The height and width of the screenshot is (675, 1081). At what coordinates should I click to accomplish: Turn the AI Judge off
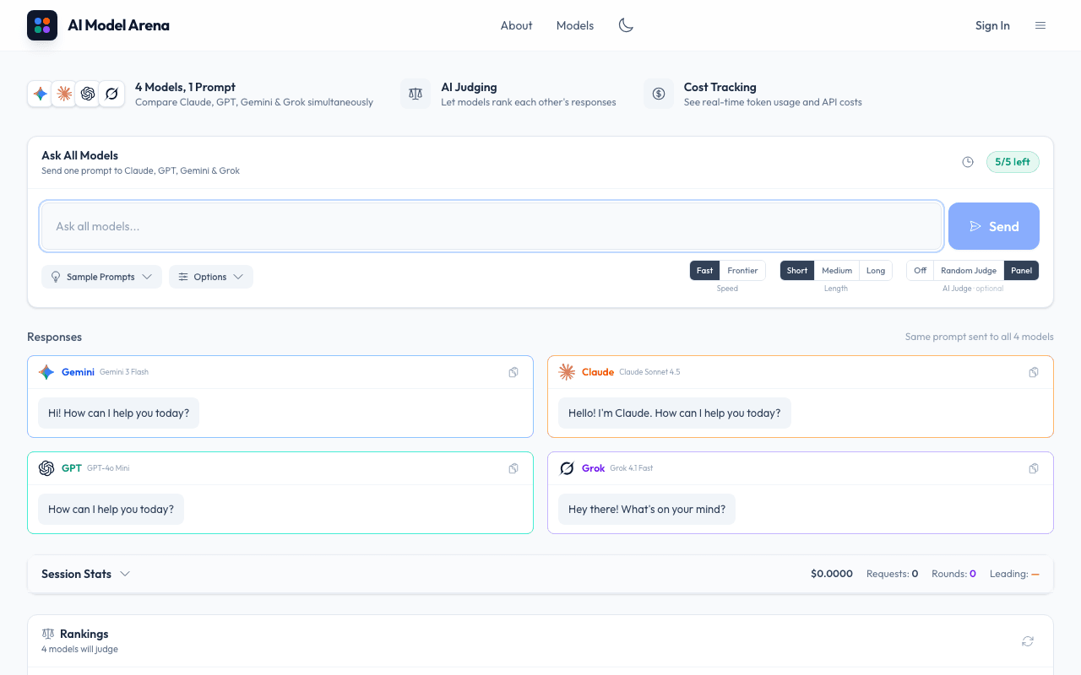click(920, 271)
